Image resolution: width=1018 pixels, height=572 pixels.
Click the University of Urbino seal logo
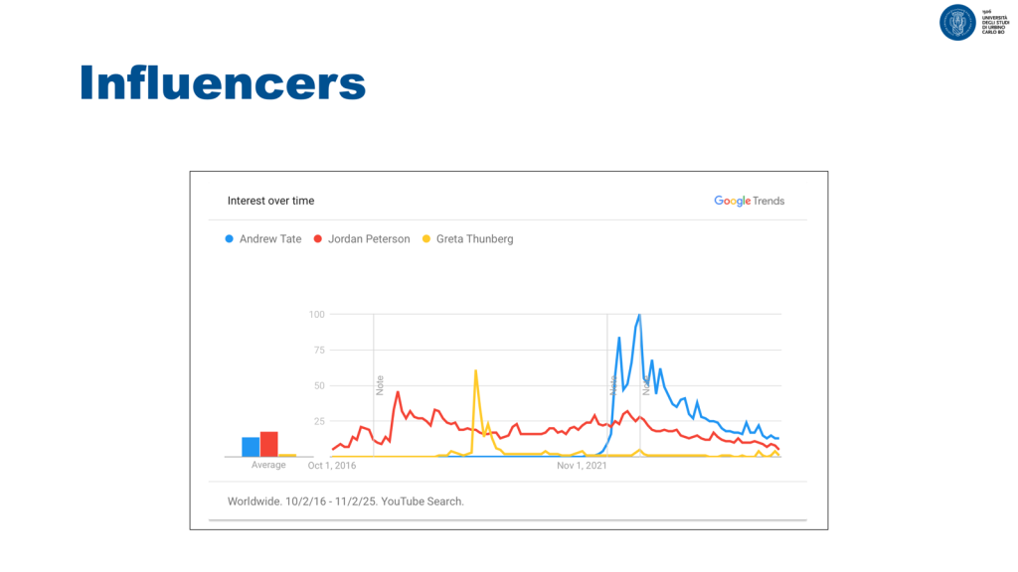pos(957,22)
